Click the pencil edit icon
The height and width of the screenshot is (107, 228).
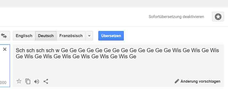tap(177, 81)
